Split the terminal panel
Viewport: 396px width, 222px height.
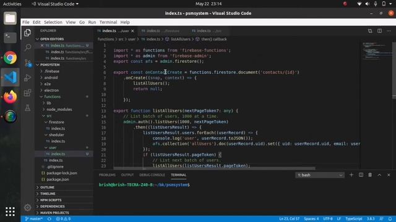coord(361,175)
